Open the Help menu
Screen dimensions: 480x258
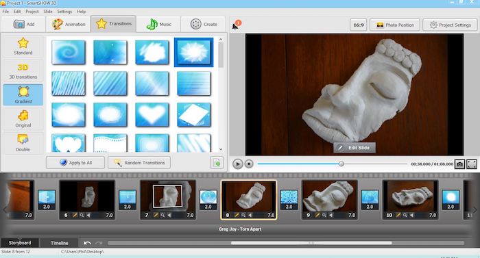(81, 12)
